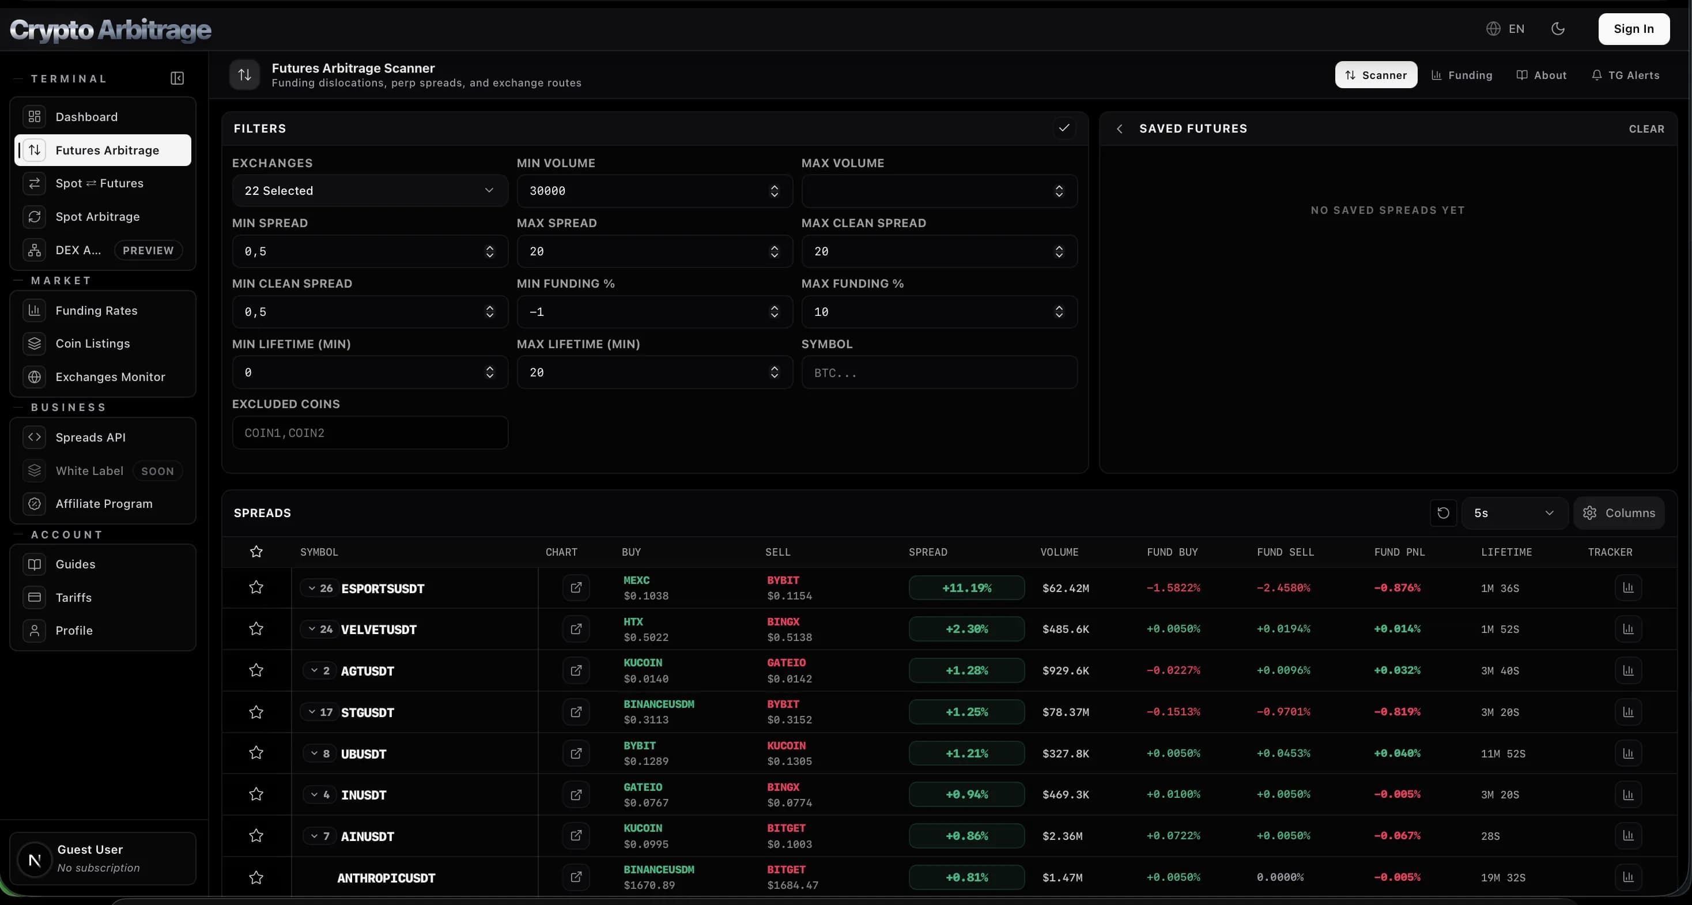Collapse the sidebar with the panel icon
This screenshot has width=1692, height=905.
177,78
